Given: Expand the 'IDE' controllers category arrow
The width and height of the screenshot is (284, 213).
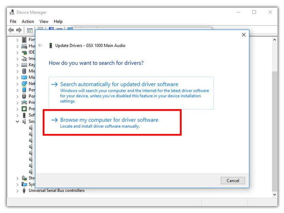Looking at the screenshot, I should (x=17, y=53).
